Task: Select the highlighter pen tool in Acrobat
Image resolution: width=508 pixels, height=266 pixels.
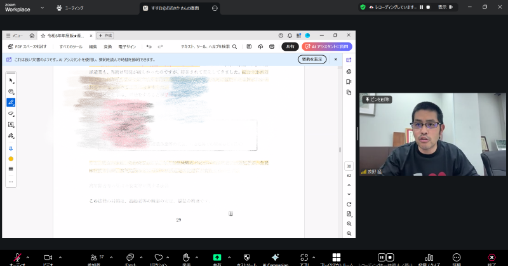Action: point(11,102)
